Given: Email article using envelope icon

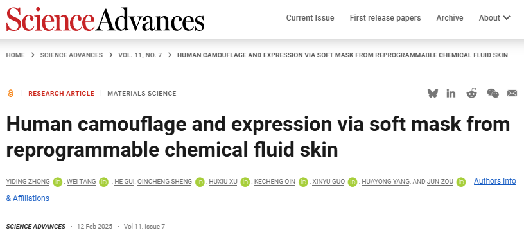Looking at the screenshot, I should (x=512, y=93).
